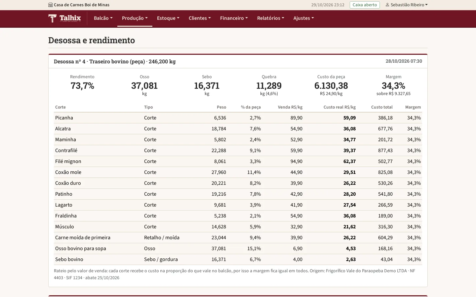Click the Peso column header
476x297 pixels.
221,107
